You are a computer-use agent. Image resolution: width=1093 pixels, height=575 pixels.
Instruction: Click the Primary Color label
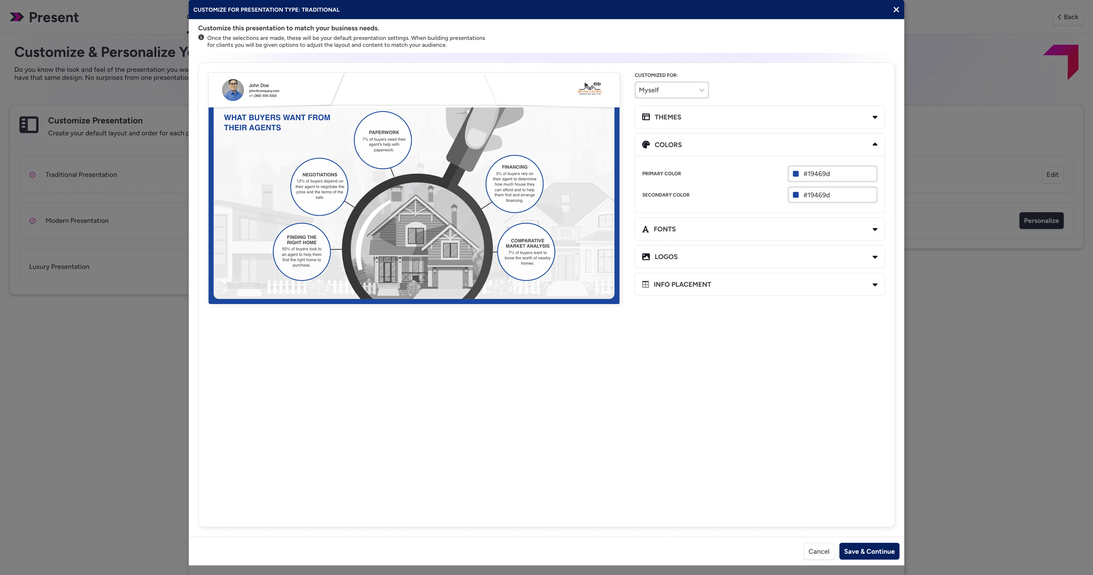[661, 174]
